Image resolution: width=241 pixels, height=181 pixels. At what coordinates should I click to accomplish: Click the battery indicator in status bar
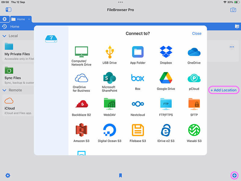coord(236,2)
